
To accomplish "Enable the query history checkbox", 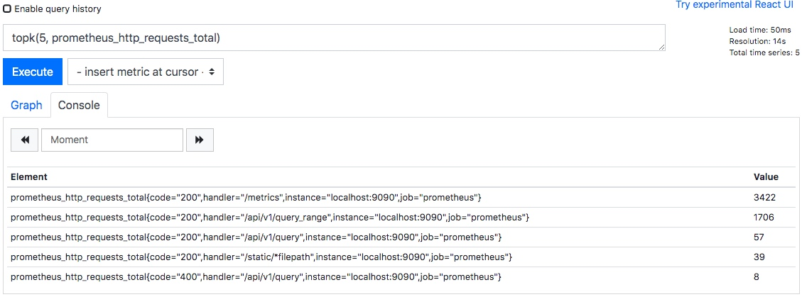I will pyautogui.click(x=7, y=9).
